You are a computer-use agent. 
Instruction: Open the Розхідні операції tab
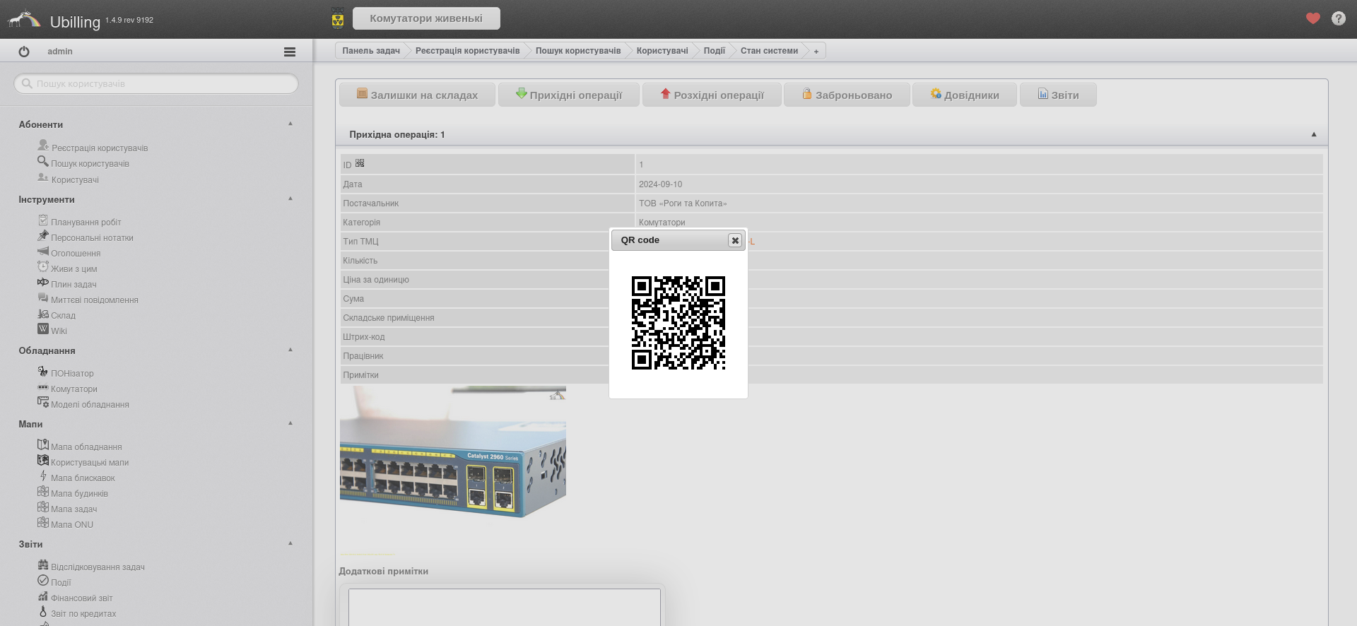pos(712,95)
